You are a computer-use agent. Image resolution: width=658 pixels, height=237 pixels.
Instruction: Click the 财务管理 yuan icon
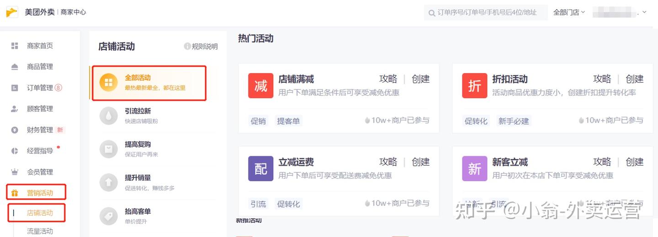(15, 130)
